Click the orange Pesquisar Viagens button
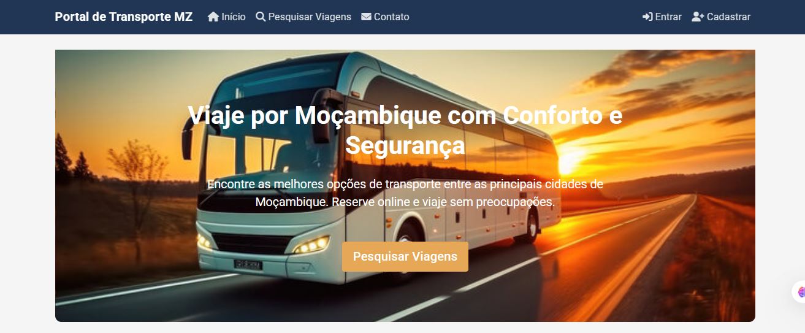This screenshot has width=805, height=333. pos(405,256)
